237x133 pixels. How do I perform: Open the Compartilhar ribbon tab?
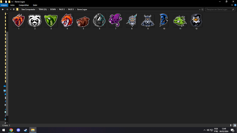(24, 5)
